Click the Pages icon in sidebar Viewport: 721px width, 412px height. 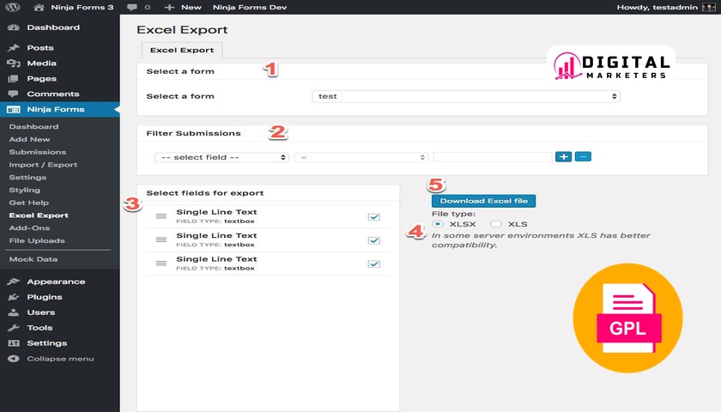coord(14,79)
